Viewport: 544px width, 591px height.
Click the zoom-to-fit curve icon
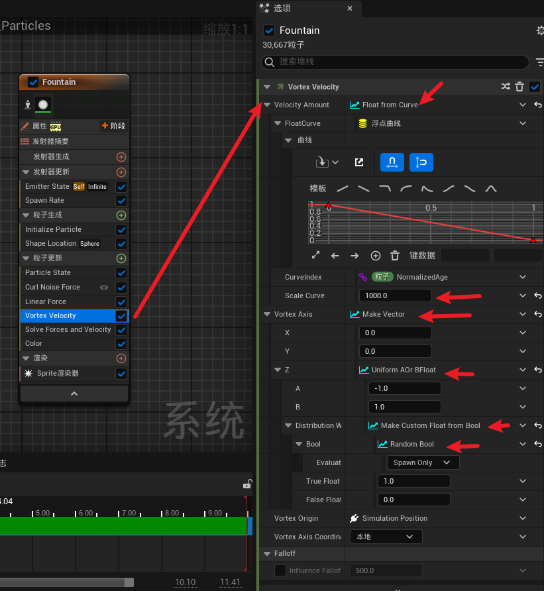[x=316, y=256]
